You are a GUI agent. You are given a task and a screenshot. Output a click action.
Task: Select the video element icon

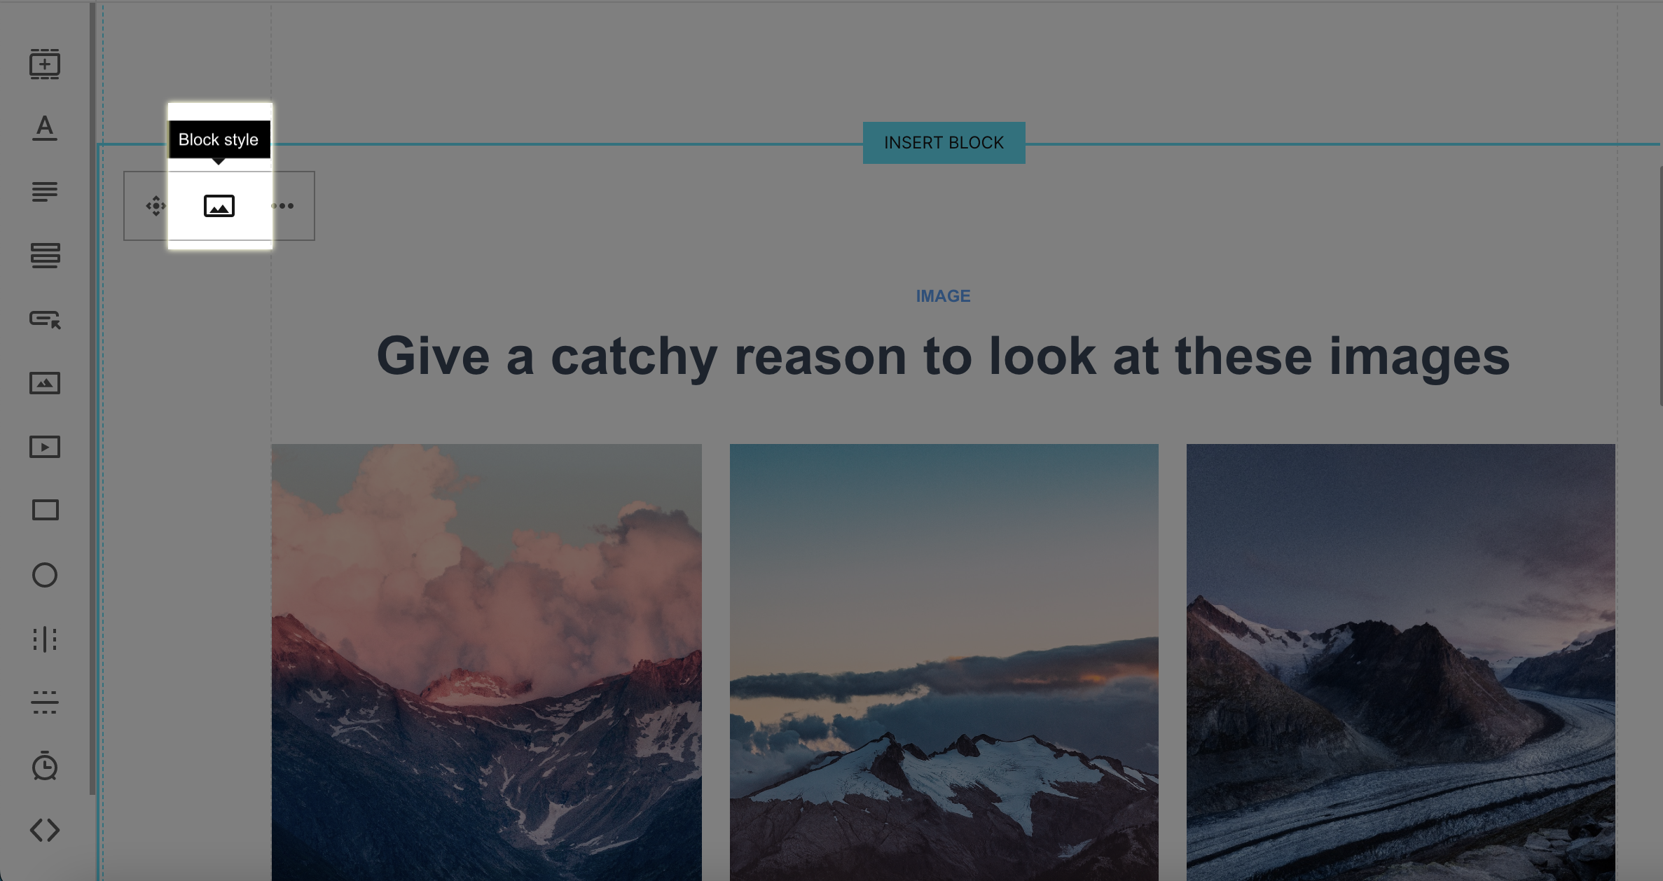[x=45, y=447]
